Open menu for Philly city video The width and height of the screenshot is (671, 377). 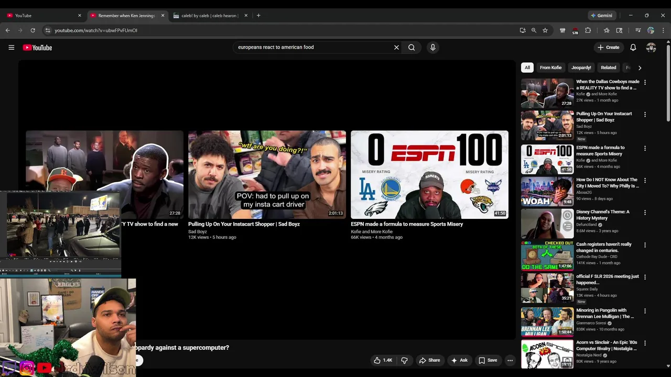645,180
